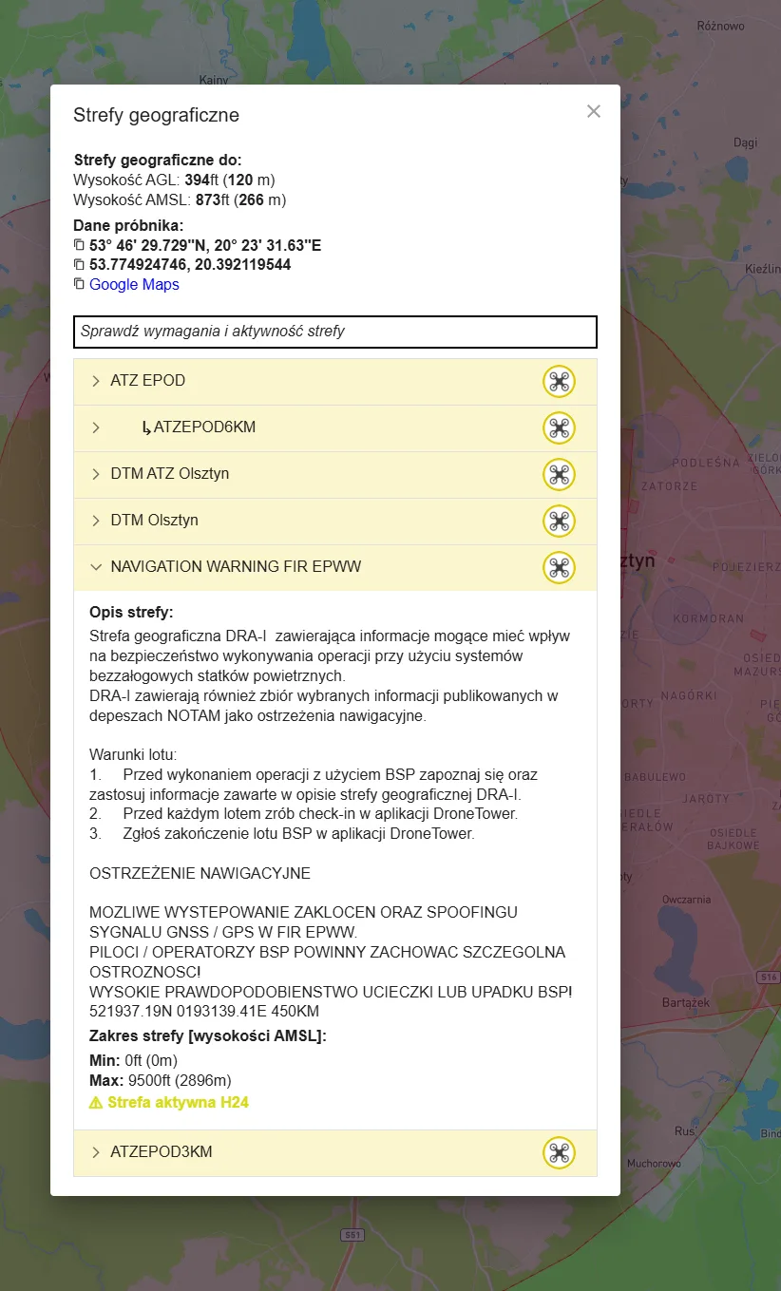Select NAVIGATION WARNING FIR EPWW label
The height and width of the screenshot is (1291, 781).
click(x=236, y=567)
